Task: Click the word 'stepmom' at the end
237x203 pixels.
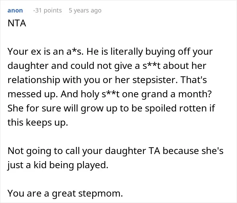Action: click(x=101, y=193)
